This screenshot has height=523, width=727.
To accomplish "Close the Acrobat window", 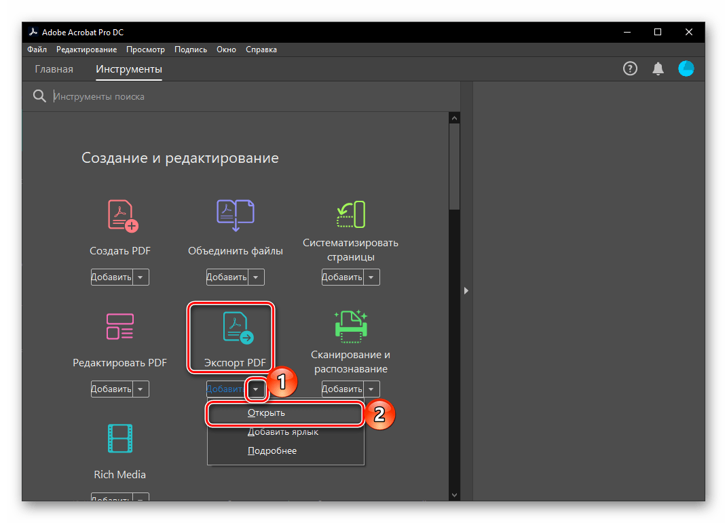I will coord(688,32).
